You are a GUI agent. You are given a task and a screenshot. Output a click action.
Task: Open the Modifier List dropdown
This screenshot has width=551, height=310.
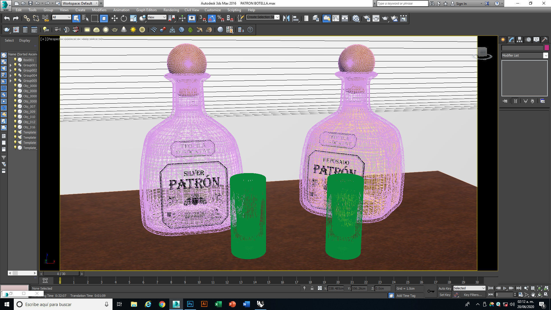[x=525, y=55]
